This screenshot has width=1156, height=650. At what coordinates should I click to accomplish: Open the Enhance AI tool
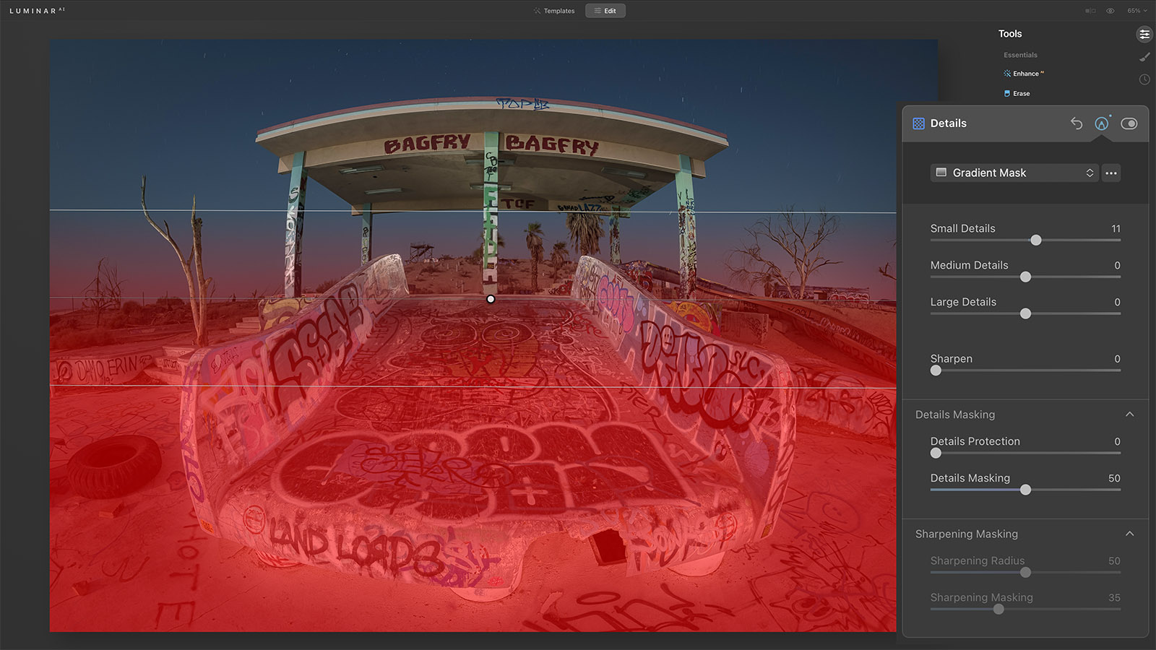tap(1025, 74)
